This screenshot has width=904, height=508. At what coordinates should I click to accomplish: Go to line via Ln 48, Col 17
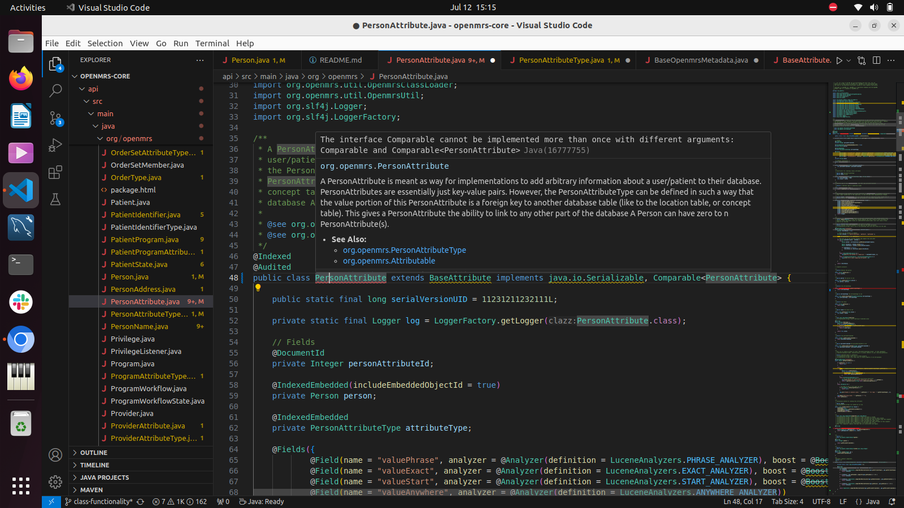click(742, 501)
